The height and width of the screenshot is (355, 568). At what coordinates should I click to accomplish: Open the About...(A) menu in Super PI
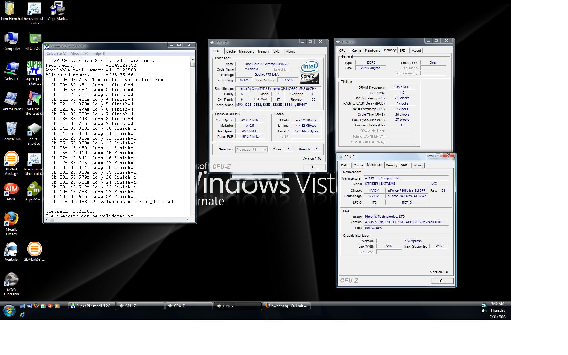coord(79,53)
